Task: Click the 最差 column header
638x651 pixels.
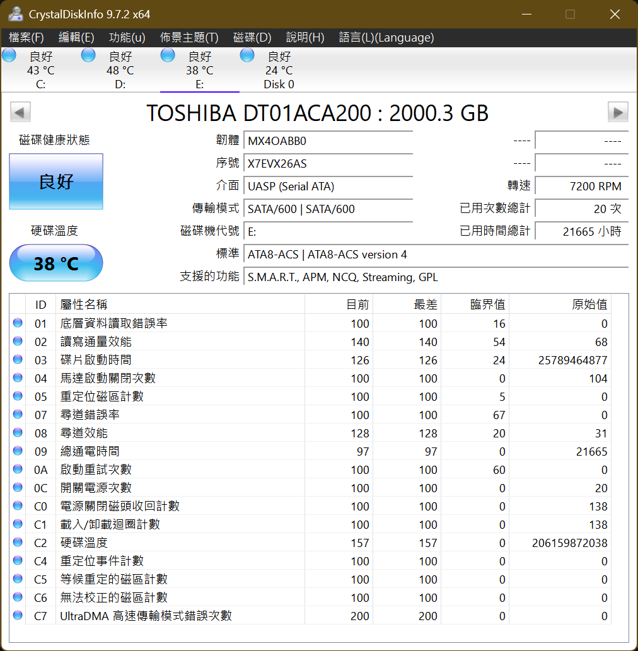Action: (407, 304)
